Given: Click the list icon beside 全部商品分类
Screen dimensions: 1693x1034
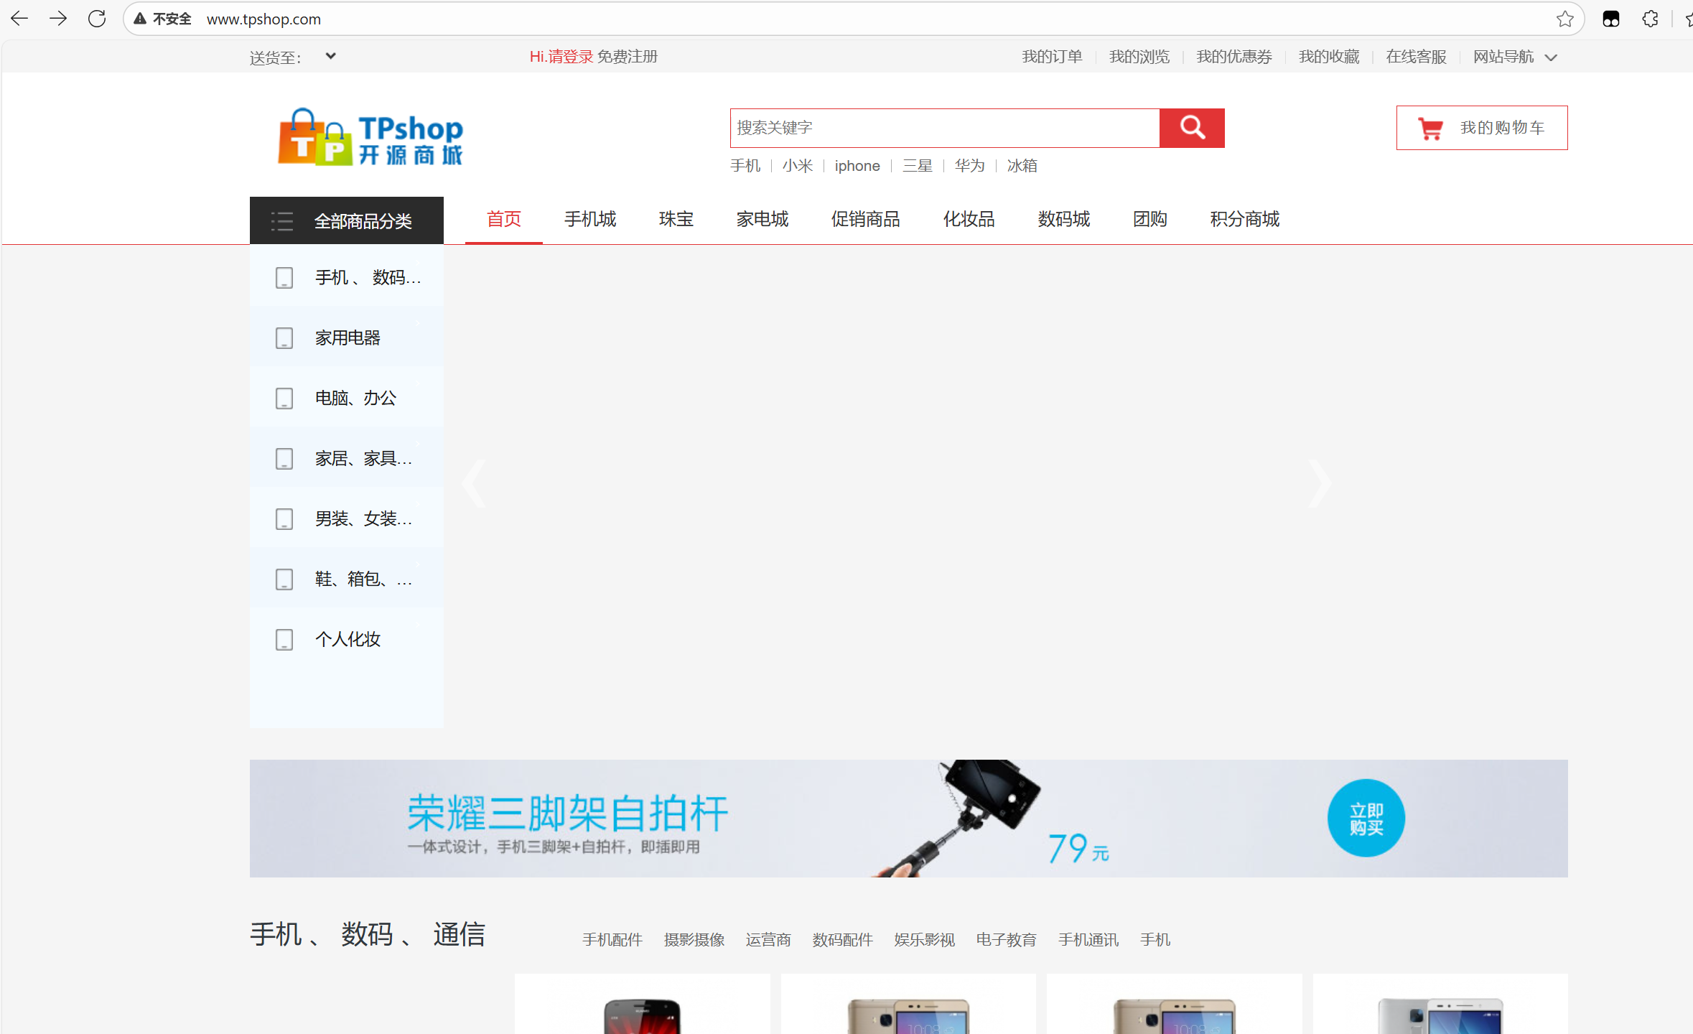Looking at the screenshot, I should (x=282, y=220).
